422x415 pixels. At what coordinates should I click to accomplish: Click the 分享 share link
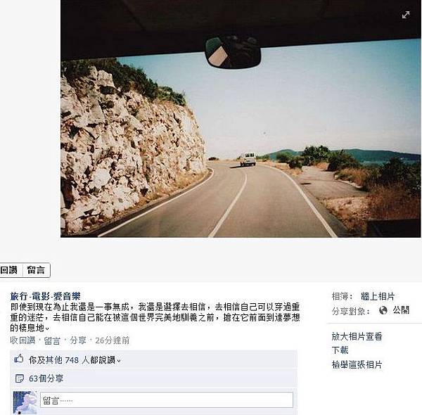(78, 340)
